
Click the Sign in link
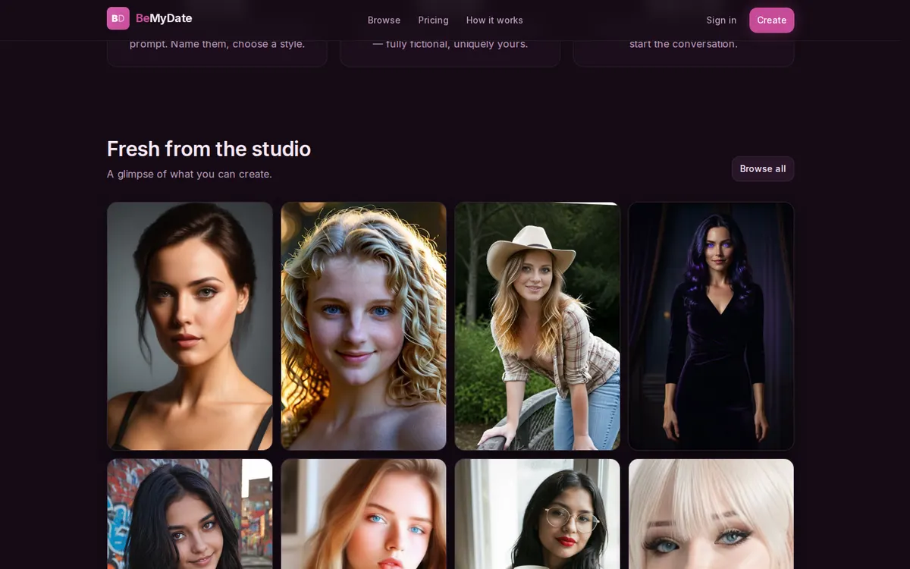[x=721, y=20]
